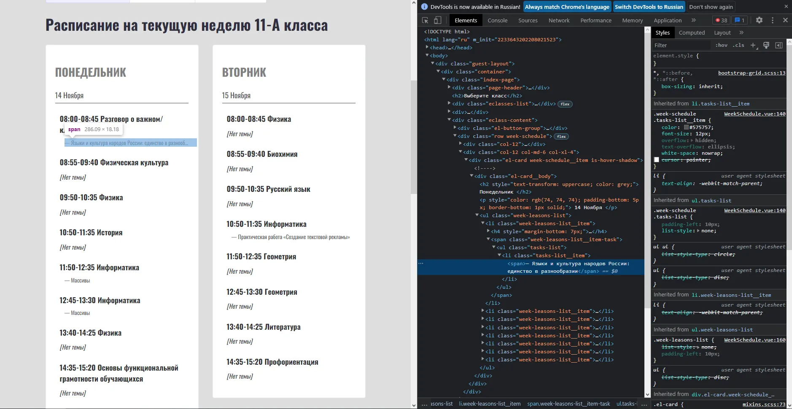Expand the h4 margin-bottom node

488,231
